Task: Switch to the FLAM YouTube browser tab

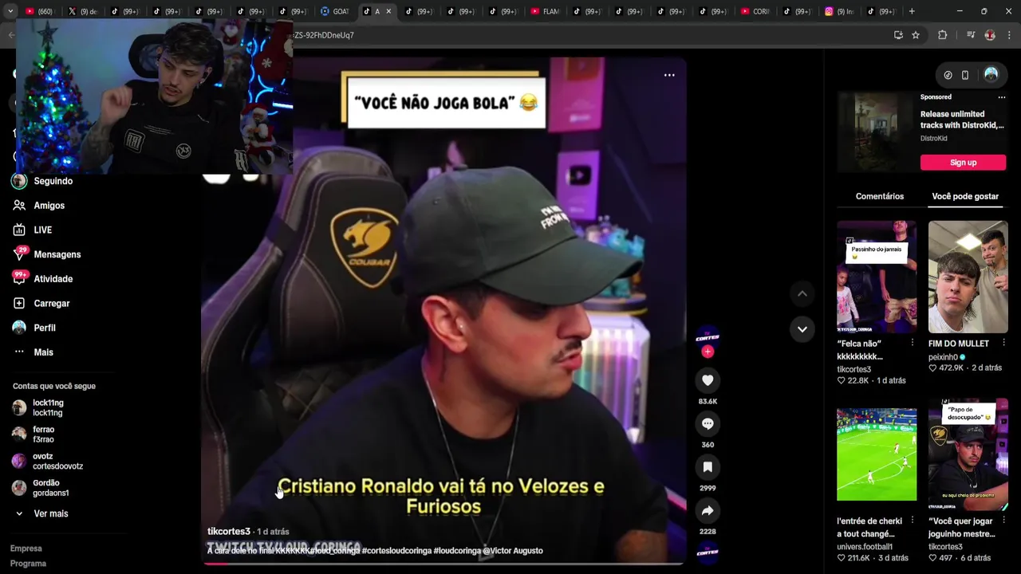Action: tap(546, 11)
